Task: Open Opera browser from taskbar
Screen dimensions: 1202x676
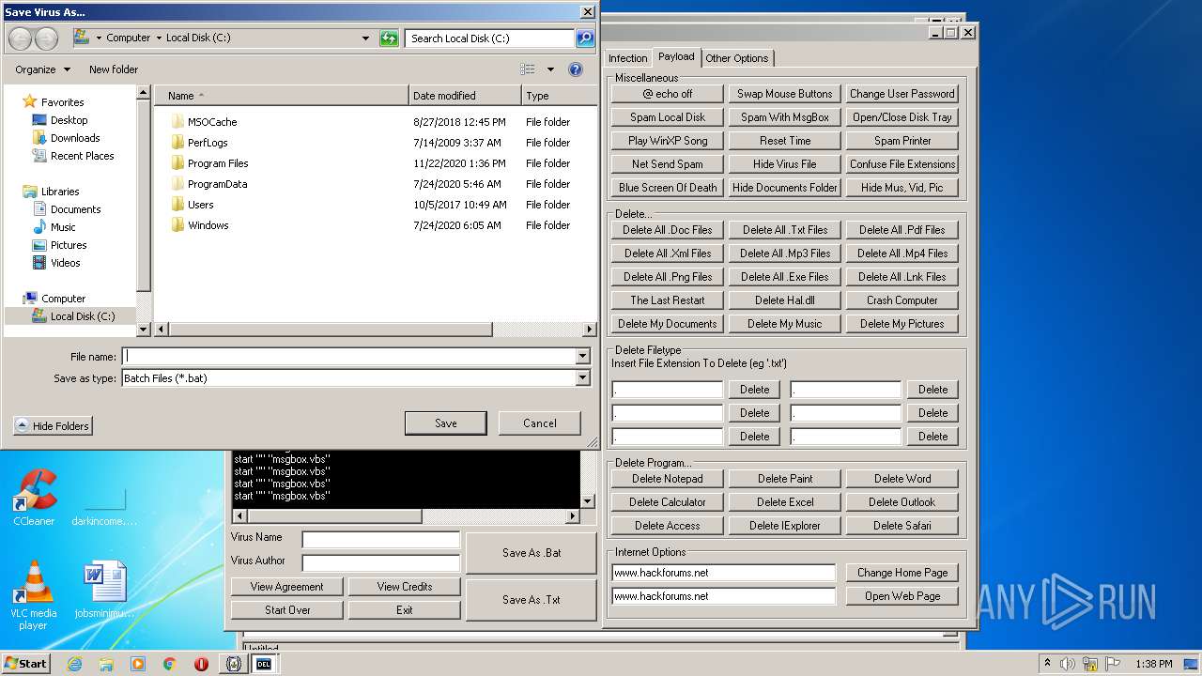Action: (x=201, y=664)
